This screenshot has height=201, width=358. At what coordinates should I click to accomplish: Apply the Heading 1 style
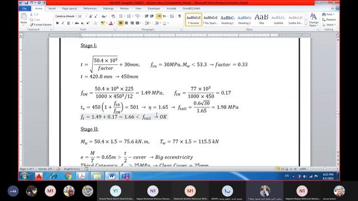tap(227, 20)
